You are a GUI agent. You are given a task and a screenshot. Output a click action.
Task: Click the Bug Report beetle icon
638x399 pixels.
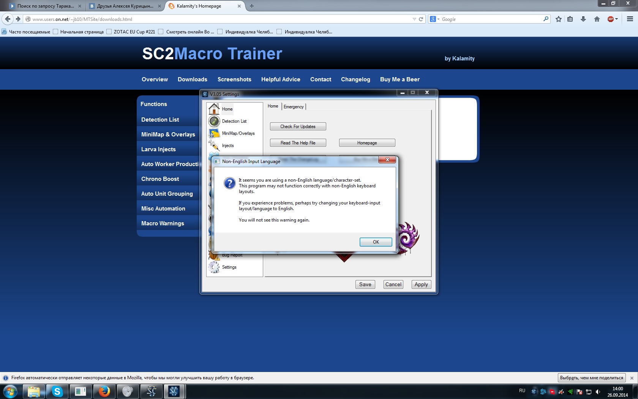(x=214, y=255)
